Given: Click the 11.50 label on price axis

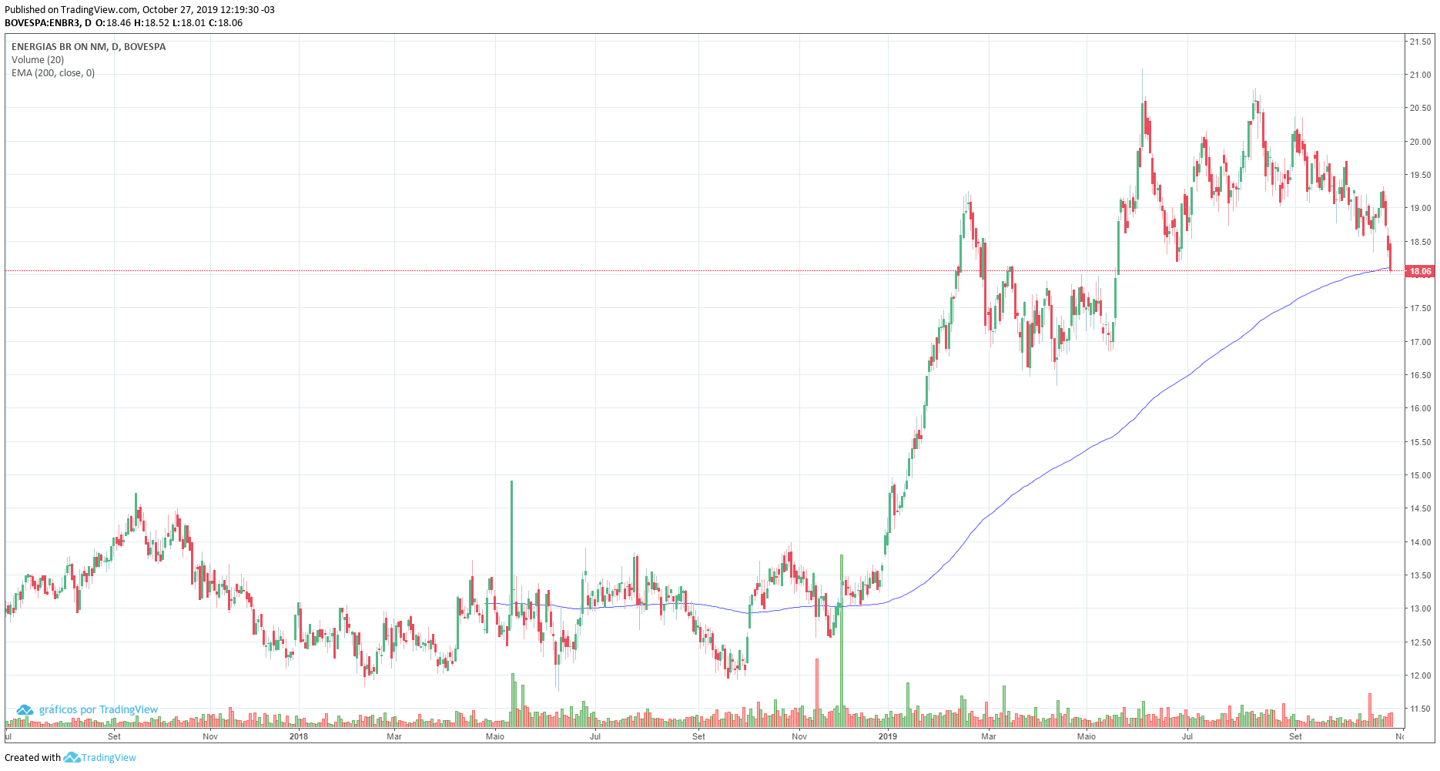Looking at the screenshot, I should (1420, 709).
